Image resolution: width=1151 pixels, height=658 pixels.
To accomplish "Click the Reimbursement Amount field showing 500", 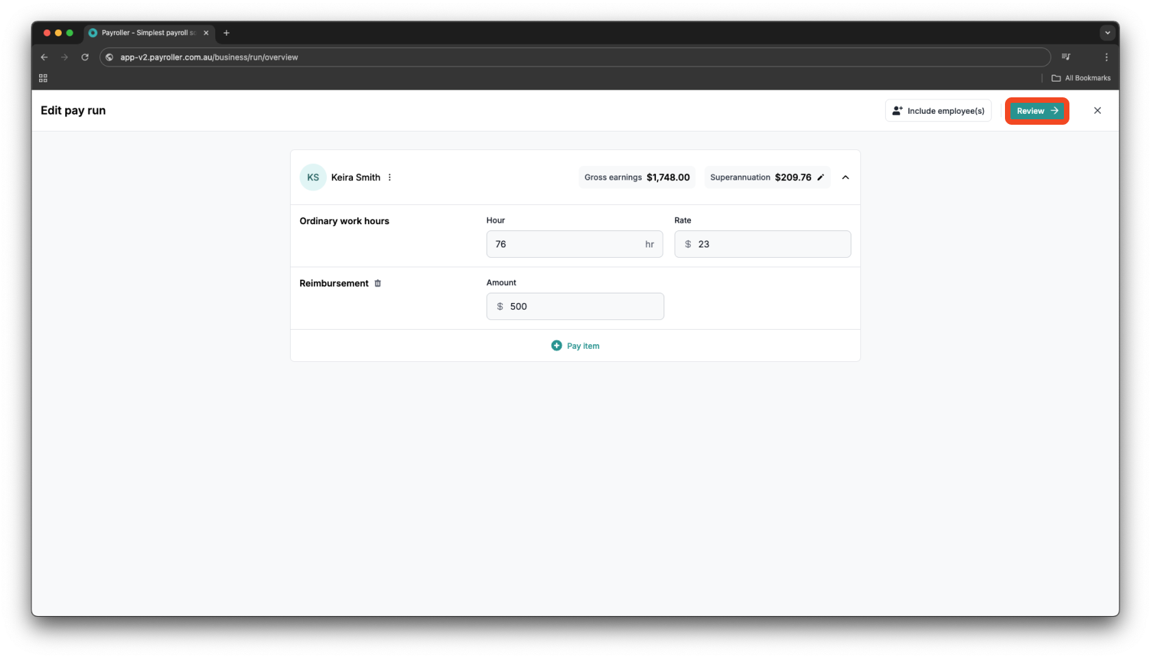I will (x=576, y=306).
